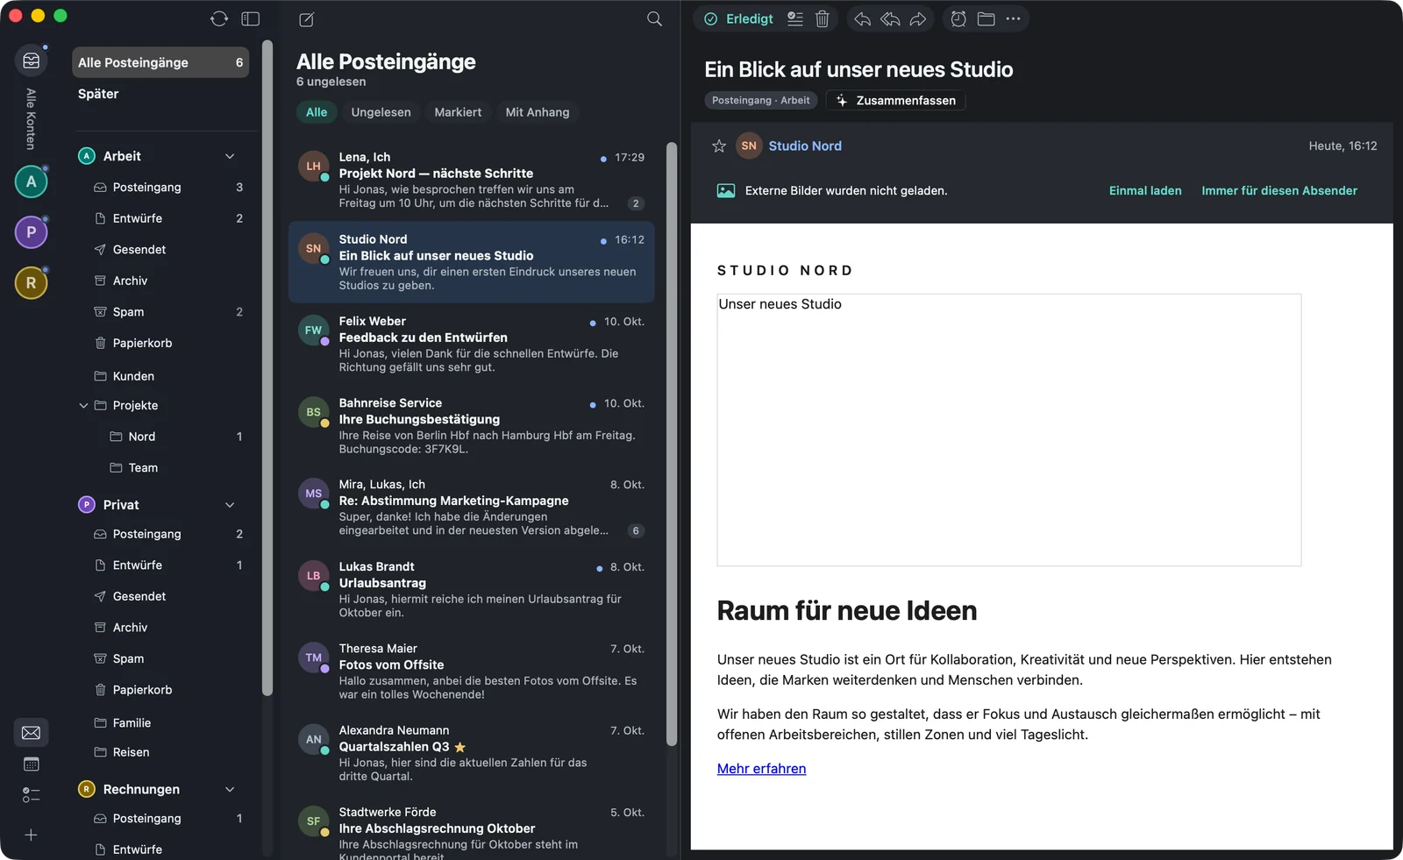Snooze email with clock icon
This screenshot has width=1403, height=860.
pyautogui.click(x=958, y=18)
